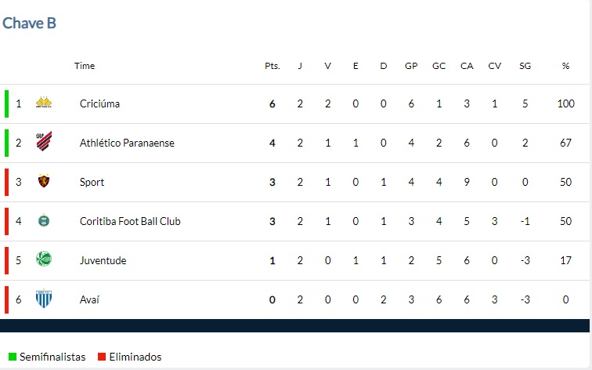The width and height of the screenshot is (592, 370).
Task: Open the Criciúma team name link
Action: point(99,103)
